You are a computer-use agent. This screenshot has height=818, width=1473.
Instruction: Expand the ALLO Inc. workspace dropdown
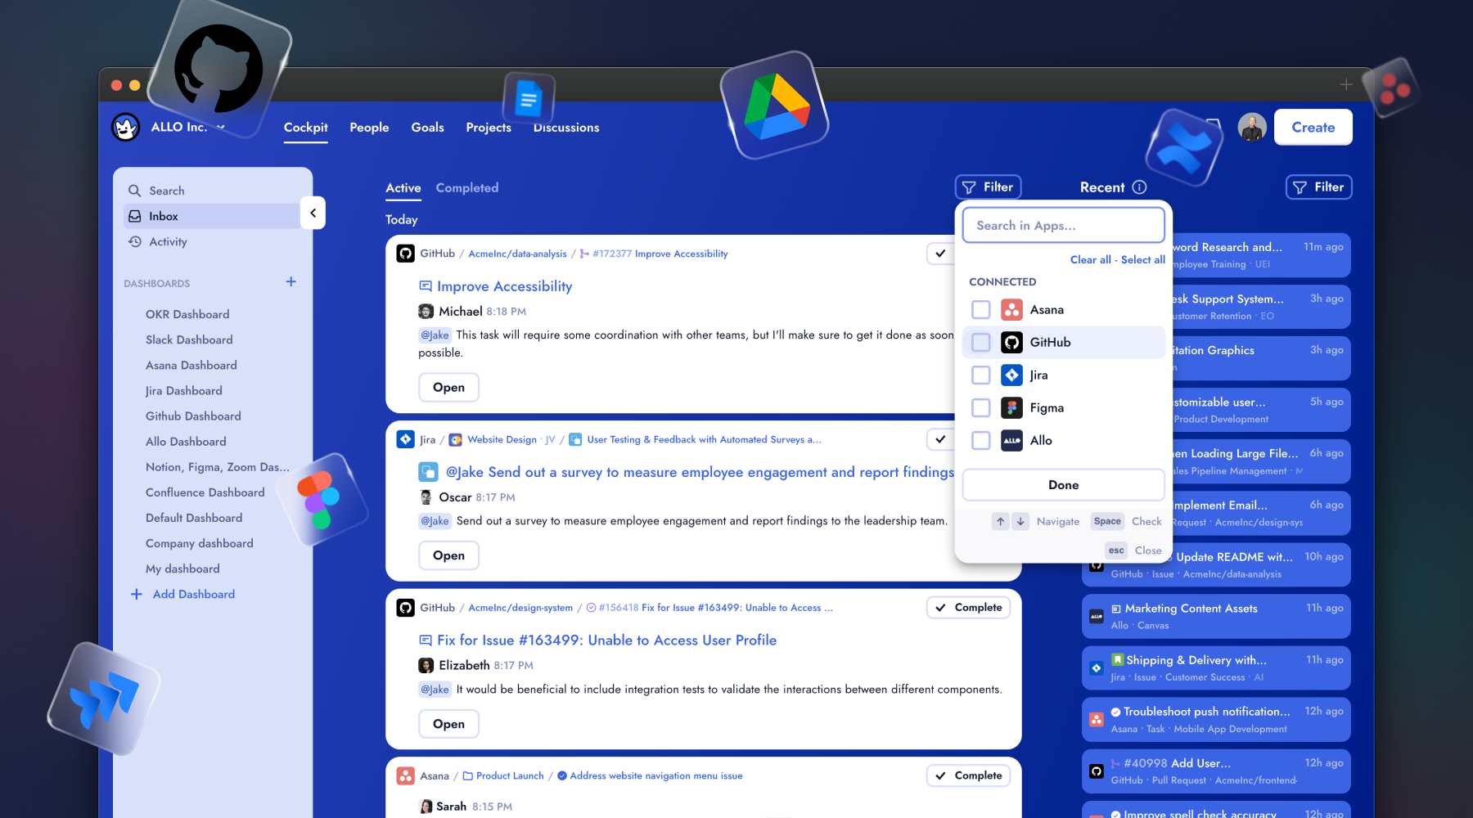point(221,127)
